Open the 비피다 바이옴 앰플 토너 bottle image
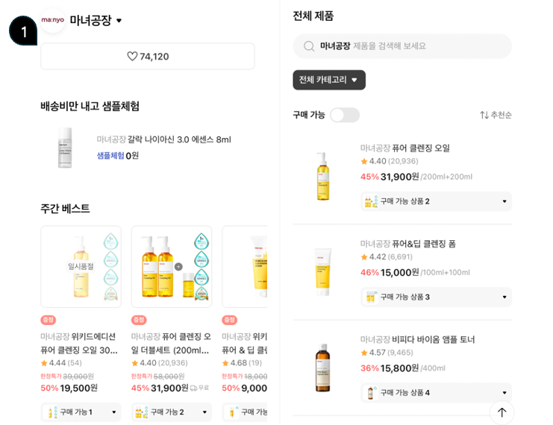This screenshot has width=553, height=425. (322, 368)
